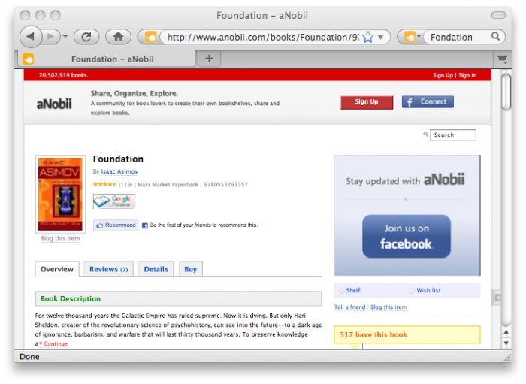Image resolution: width=526 pixels, height=384 pixels.
Task: Click the site favicon in the address bar
Action: pos(150,37)
